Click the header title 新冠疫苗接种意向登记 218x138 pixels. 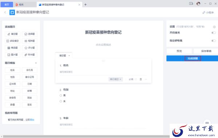[x=33, y=12]
